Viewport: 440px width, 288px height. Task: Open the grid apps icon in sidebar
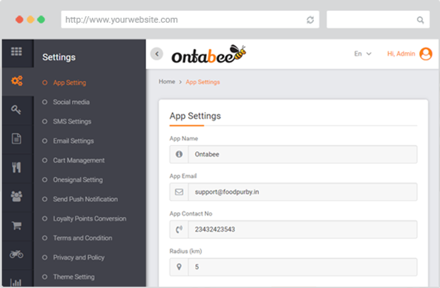(17, 52)
